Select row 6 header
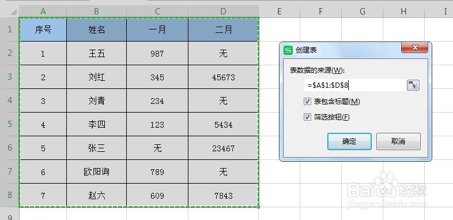 pyautogui.click(x=10, y=148)
